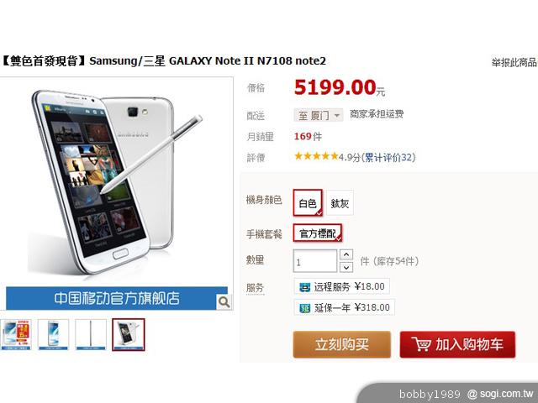Click the five-star rating icons
Screen dimensions: 538x403
(x=316, y=157)
